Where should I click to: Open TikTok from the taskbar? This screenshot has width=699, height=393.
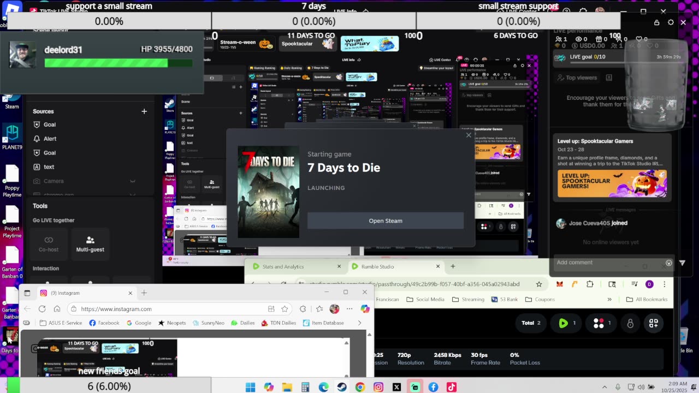[452, 387]
